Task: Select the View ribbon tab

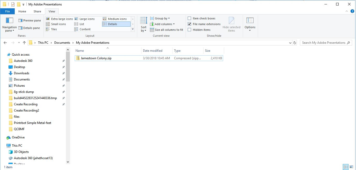Action: (x=52, y=11)
